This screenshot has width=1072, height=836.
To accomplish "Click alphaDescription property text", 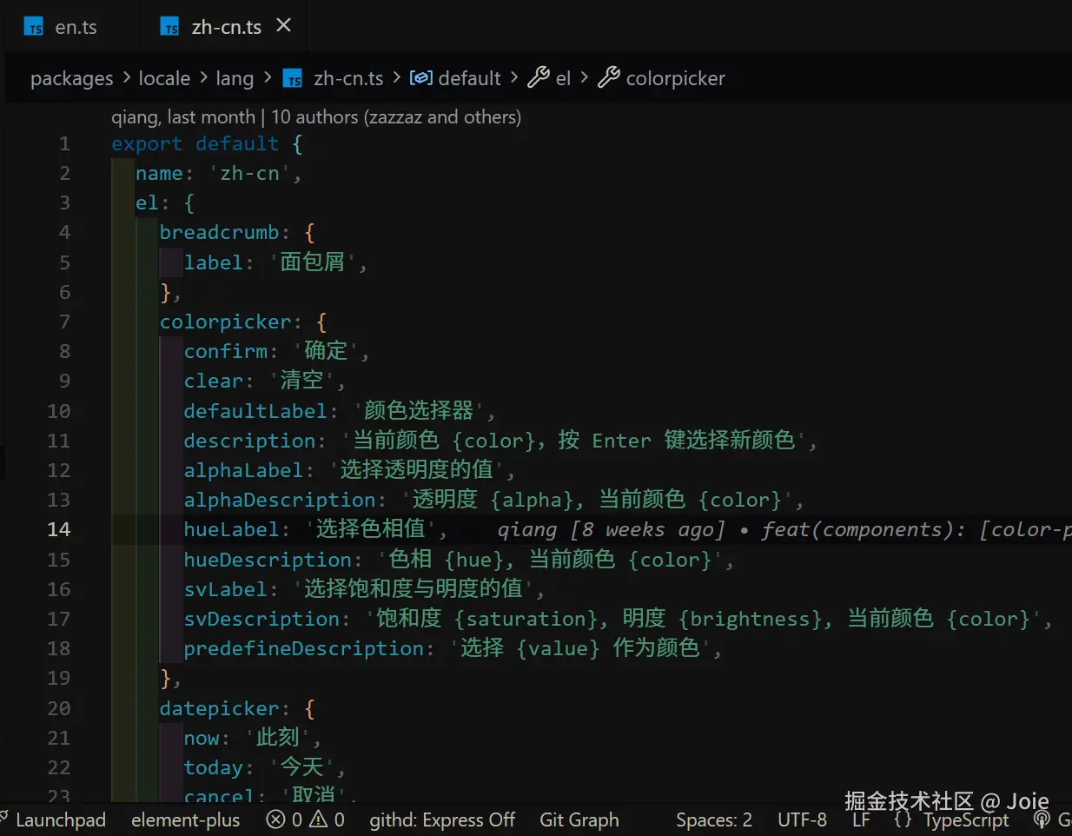I will click(x=279, y=500).
